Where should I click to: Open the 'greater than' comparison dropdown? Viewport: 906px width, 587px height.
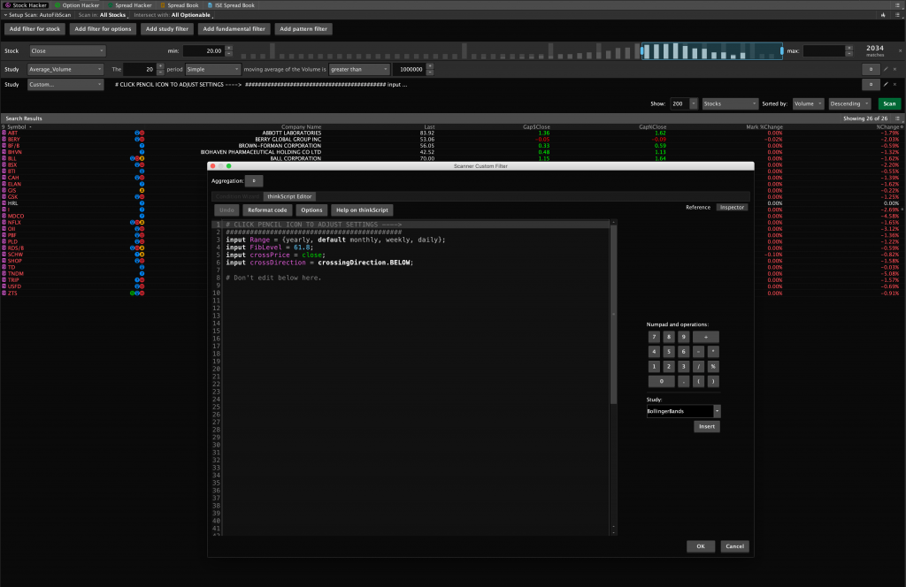click(x=359, y=69)
